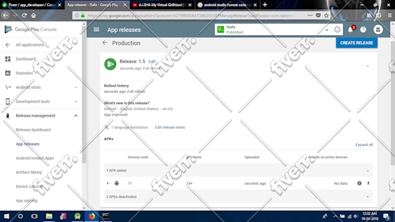The width and height of the screenshot is (395, 222).
Task: Click the sidebar scroll down arrow
Action: (x=84, y=208)
